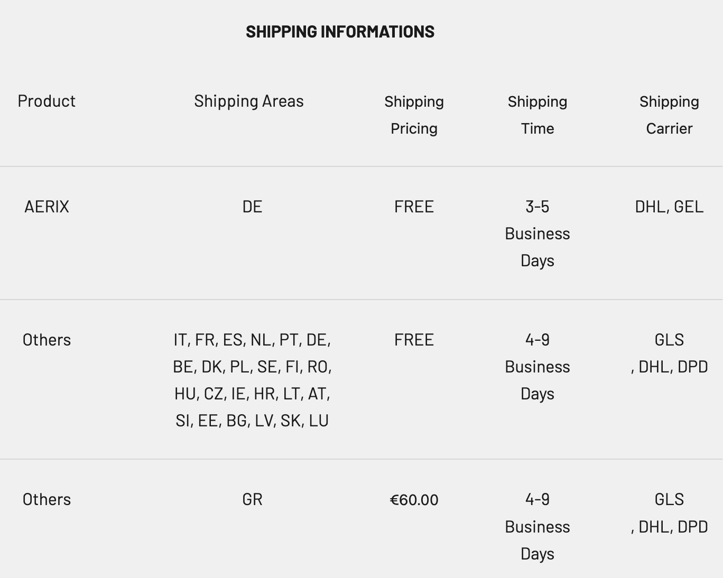Click Others in the GR row
This screenshot has height=578, width=723.
(47, 499)
